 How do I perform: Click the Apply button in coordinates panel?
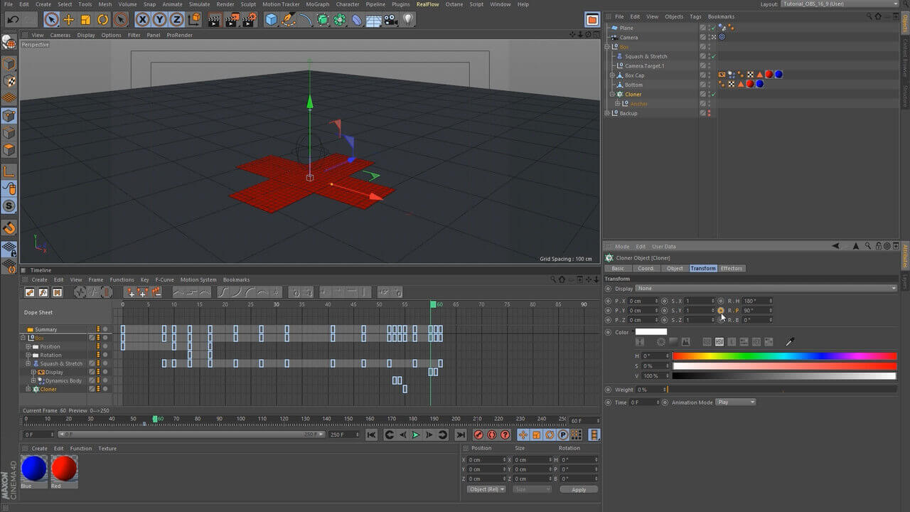point(579,489)
